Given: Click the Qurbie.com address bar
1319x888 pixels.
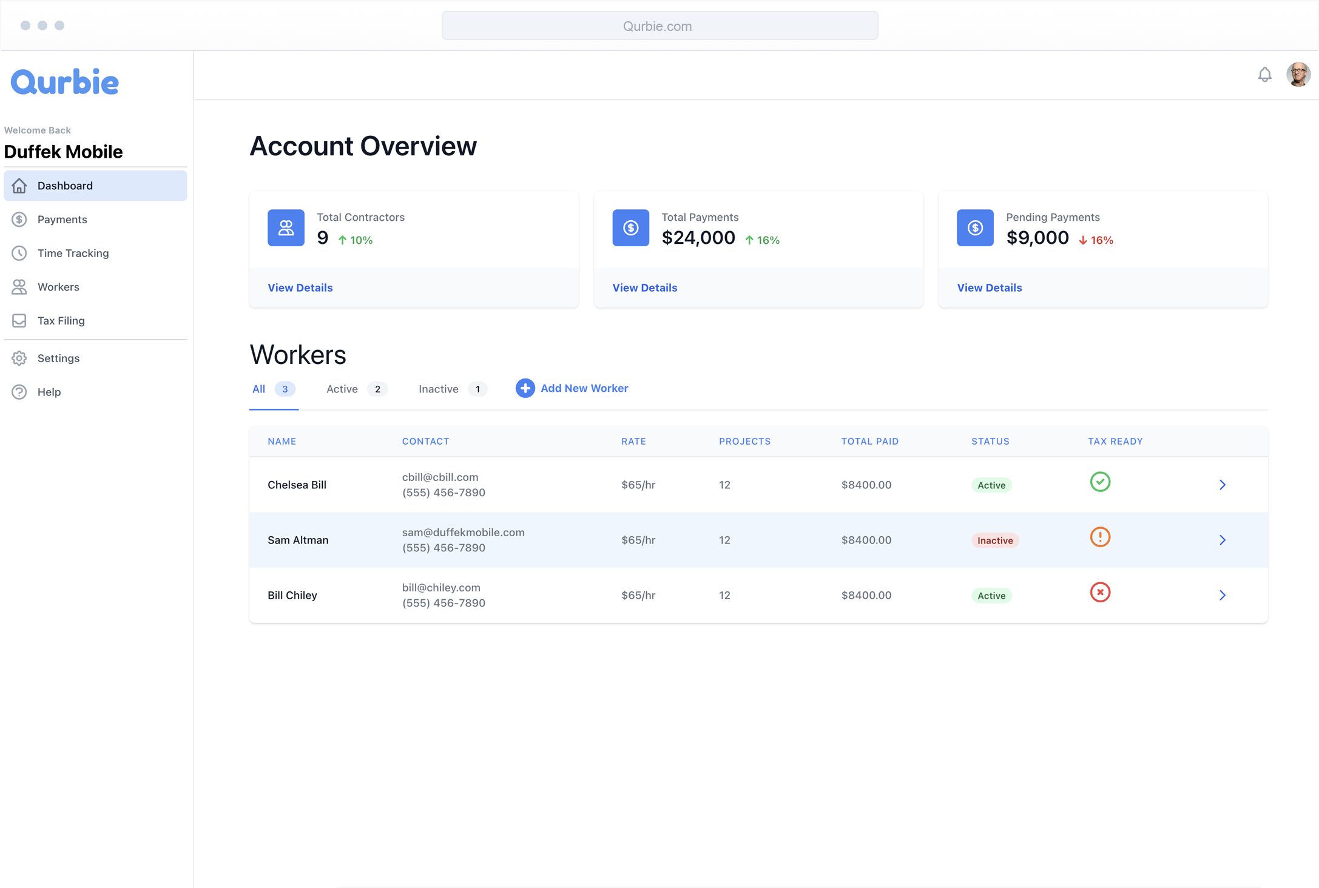Looking at the screenshot, I should [659, 25].
